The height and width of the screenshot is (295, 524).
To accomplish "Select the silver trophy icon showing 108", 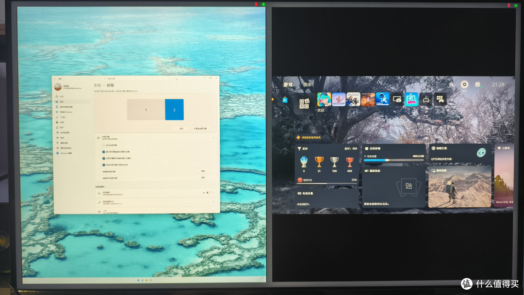I will 334,162.
